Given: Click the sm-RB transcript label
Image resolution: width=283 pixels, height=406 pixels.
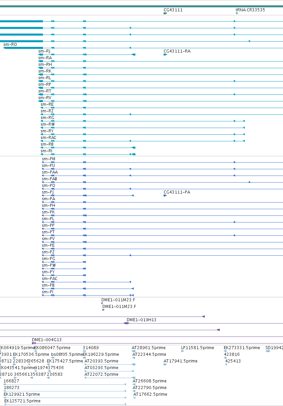Looking at the screenshot, I should tap(47, 144).
